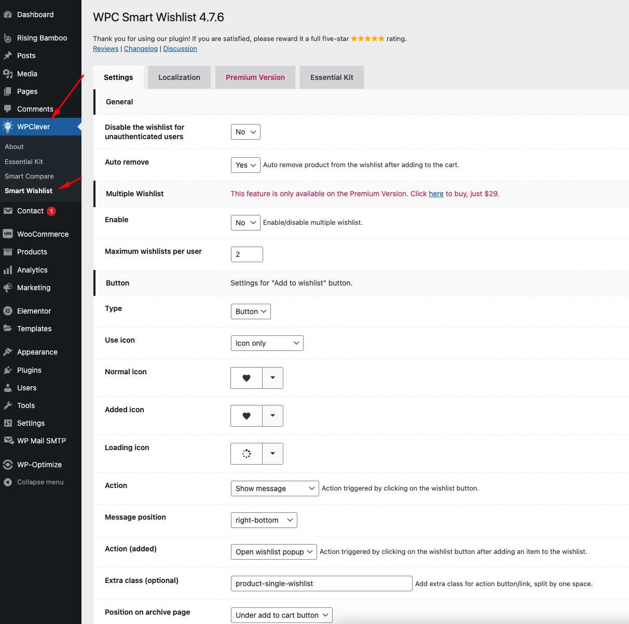Click the Templates folder icon

point(8,329)
